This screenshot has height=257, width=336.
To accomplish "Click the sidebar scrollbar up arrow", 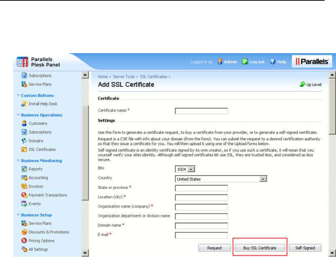I will [x=85, y=75].
